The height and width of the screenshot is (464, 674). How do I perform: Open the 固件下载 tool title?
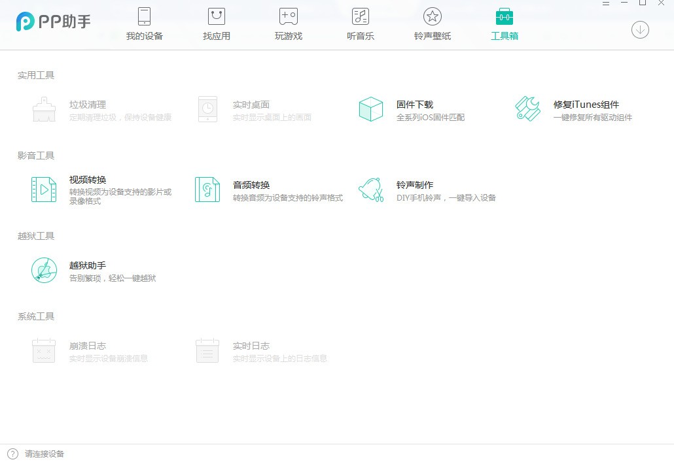415,105
